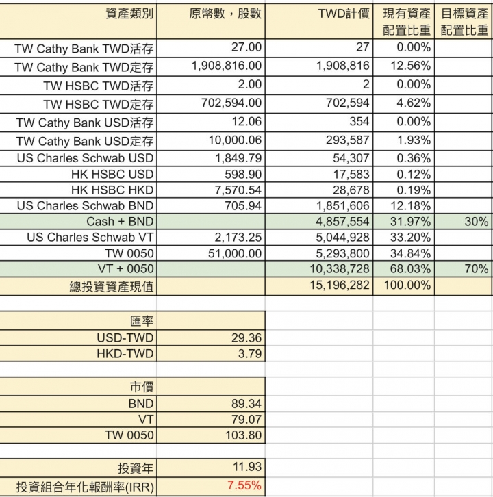
Task: Click cell showing 1,908,816.00
Action: pyautogui.click(x=211, y=67)
